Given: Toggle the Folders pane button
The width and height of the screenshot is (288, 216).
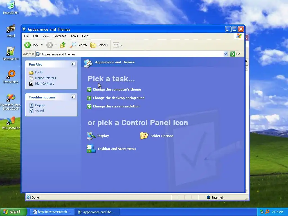Looking at the screenshot, I should pos(99,45).
